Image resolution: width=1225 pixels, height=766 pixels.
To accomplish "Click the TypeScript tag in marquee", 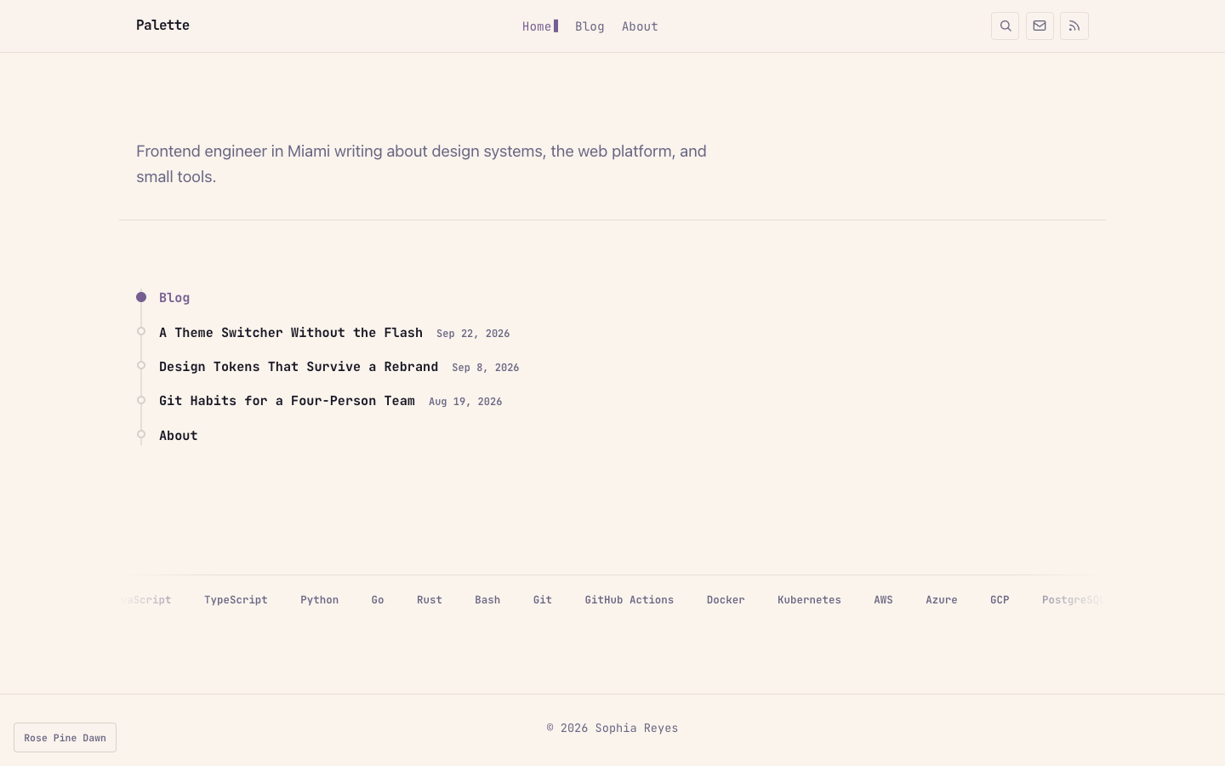I will pos(236,600).
